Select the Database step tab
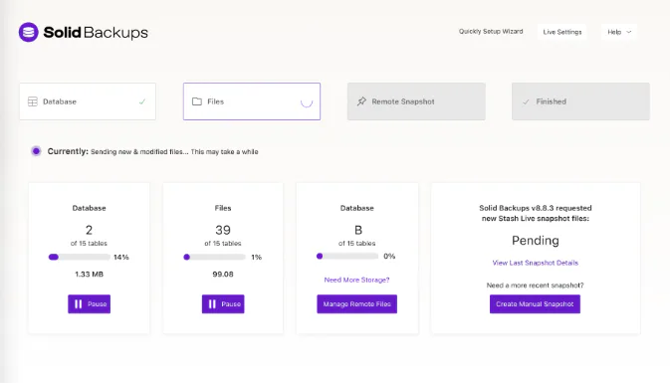The height and width of the screenshot is (383, 670). tap(88, 101)
